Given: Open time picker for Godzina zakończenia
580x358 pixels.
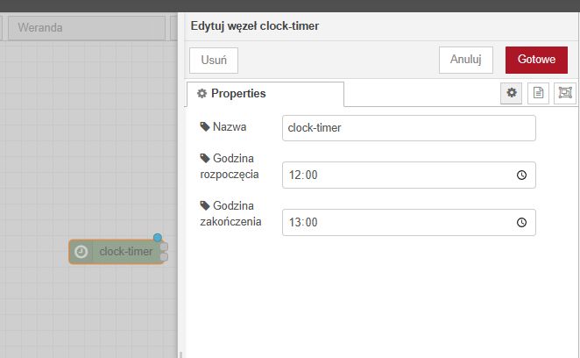Looking at the screenshot, I should pos(521,222).
